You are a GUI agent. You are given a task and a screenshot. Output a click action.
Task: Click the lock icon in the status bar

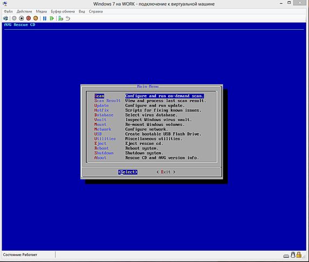pyautogui.click(x=299, y=255)
